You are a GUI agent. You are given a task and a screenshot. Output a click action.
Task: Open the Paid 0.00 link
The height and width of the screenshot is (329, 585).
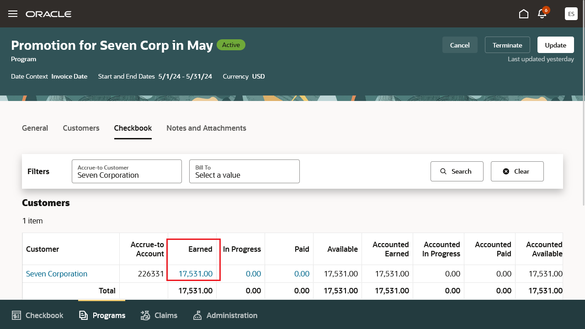[x=302, y=274]
